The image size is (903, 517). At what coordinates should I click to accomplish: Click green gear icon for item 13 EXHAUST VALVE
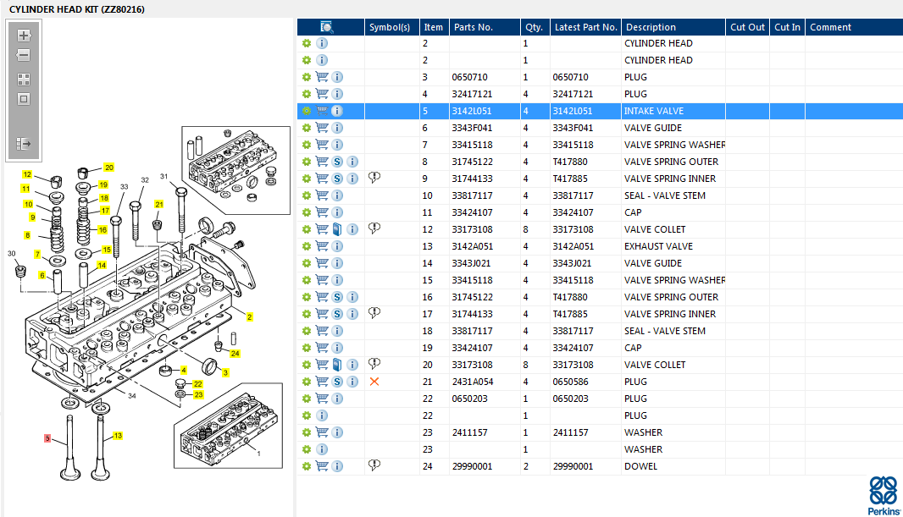[x=307, y=246]
